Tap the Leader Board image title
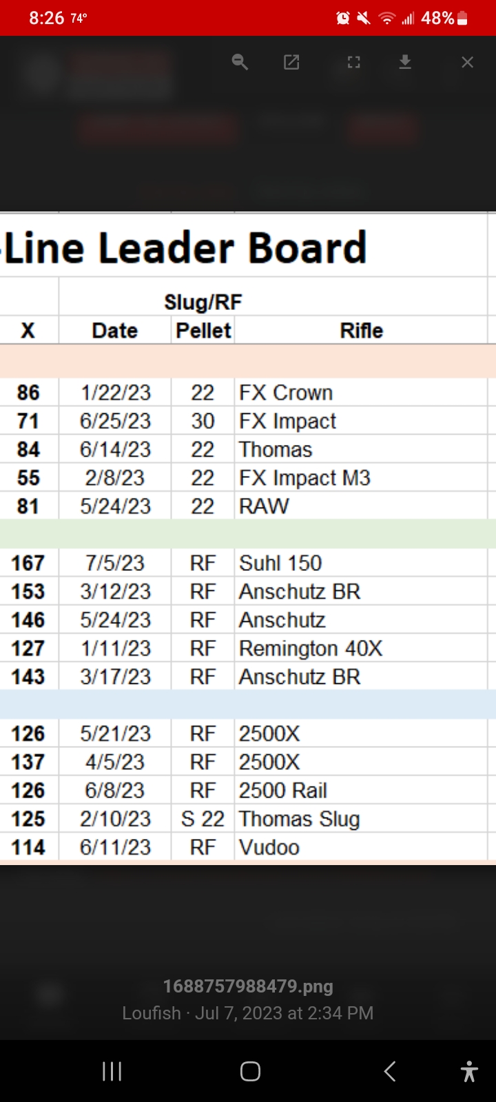 point(183,248)
